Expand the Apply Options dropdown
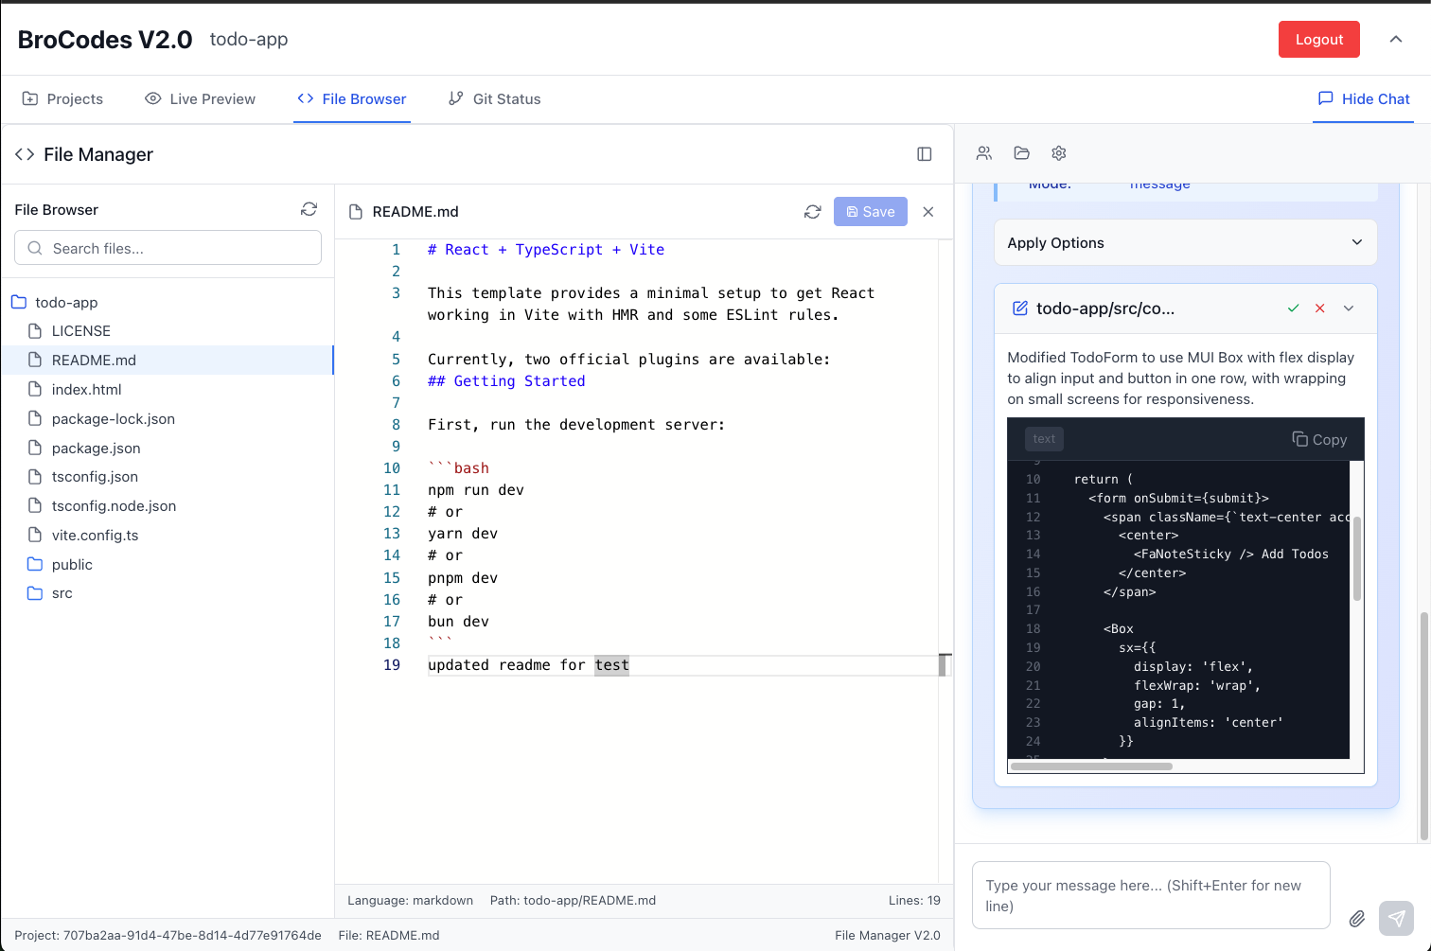 1185,243
